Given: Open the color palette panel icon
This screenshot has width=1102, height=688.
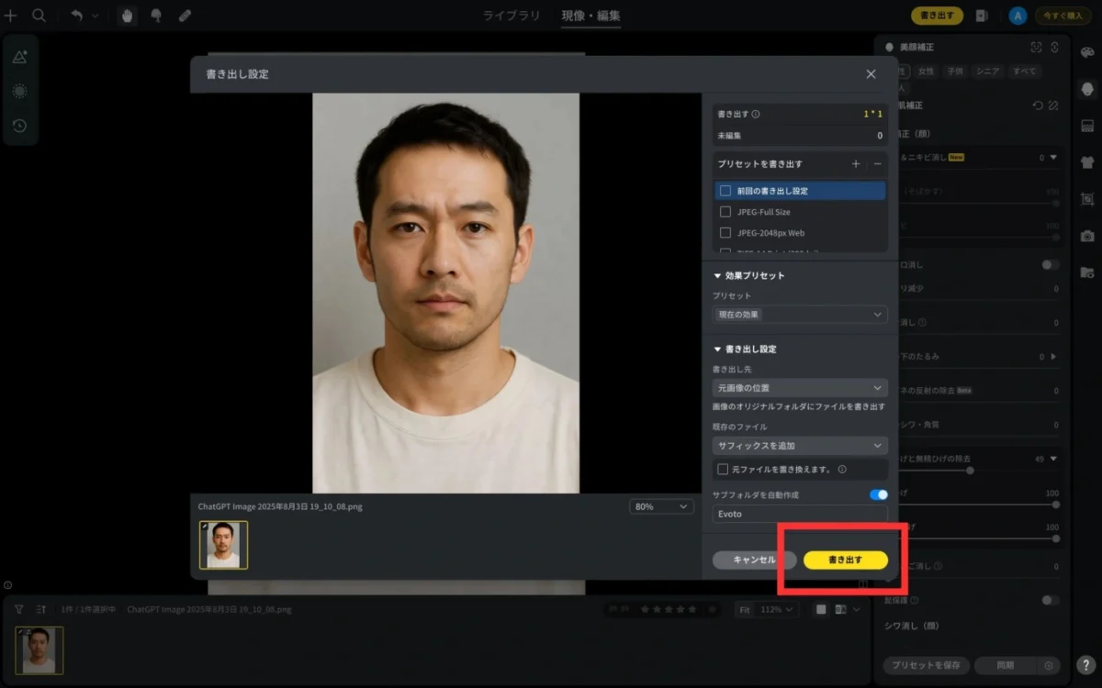Looking at the screenshot, I should point(1087,52).
